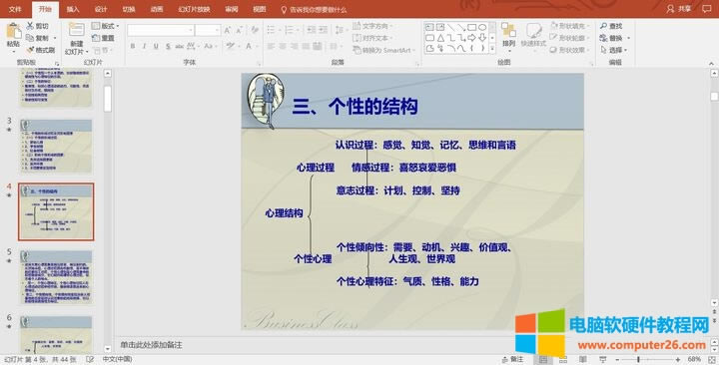719x365 pixels.
Task: Toggle Notes (备注) pane in status bar
Action: [x=512, y=359]
